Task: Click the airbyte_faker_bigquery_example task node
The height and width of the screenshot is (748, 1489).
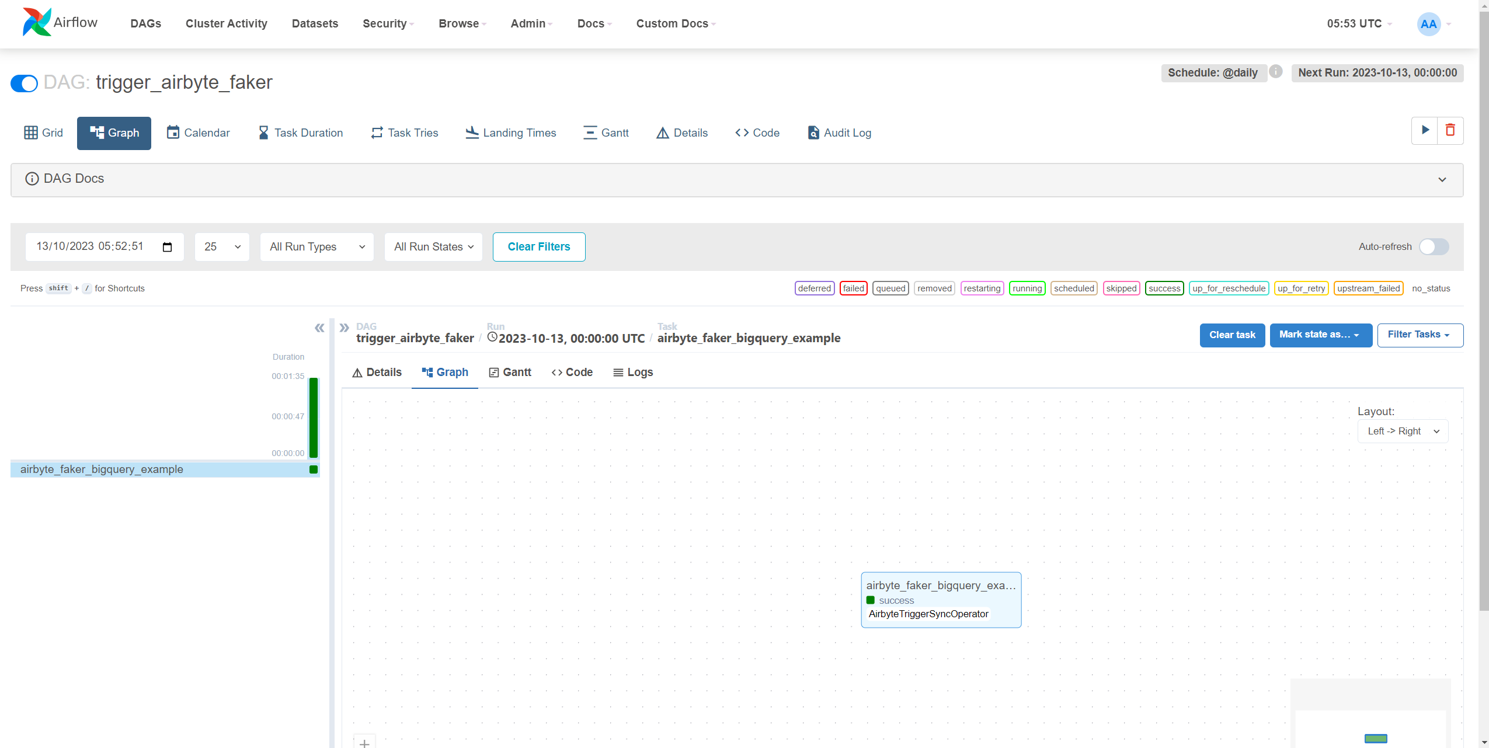Action: coord(941,598)
